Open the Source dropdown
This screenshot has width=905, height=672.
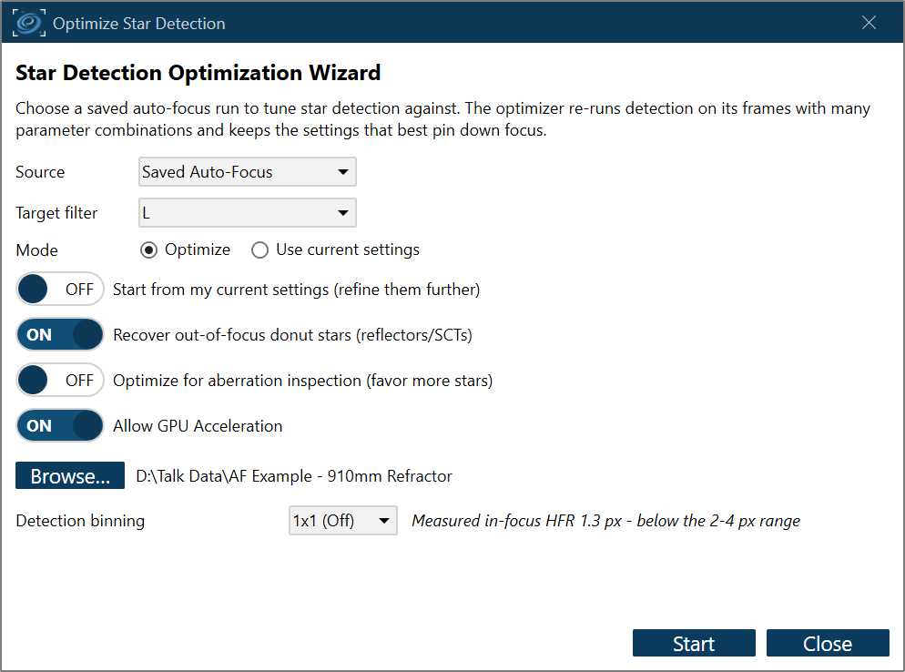[247, 171]
